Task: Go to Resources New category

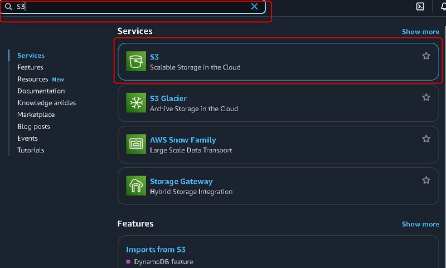Action: click(x=41, y=79)
